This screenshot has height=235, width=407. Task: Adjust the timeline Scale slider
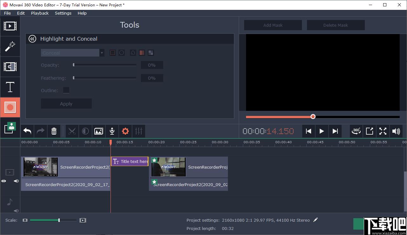pos(53,220)
